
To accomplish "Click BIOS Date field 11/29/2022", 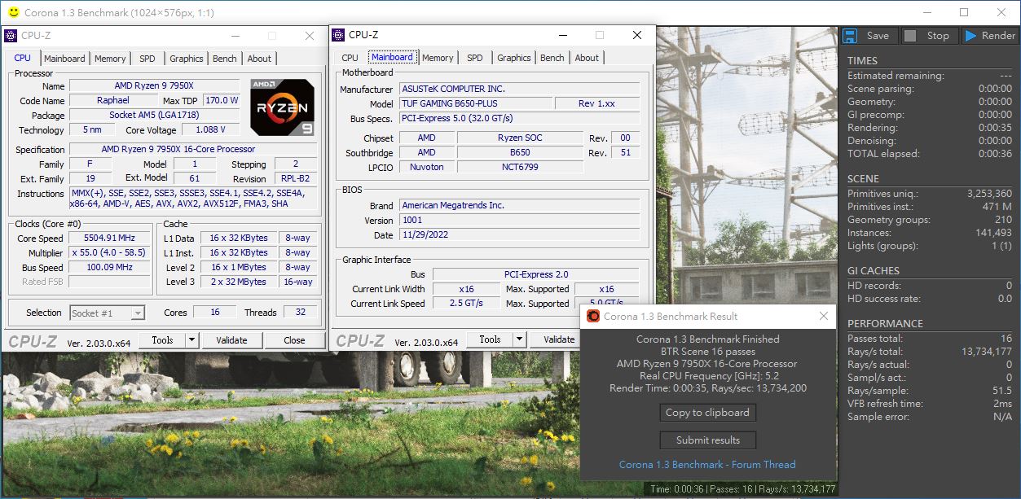I will [519, 234].
